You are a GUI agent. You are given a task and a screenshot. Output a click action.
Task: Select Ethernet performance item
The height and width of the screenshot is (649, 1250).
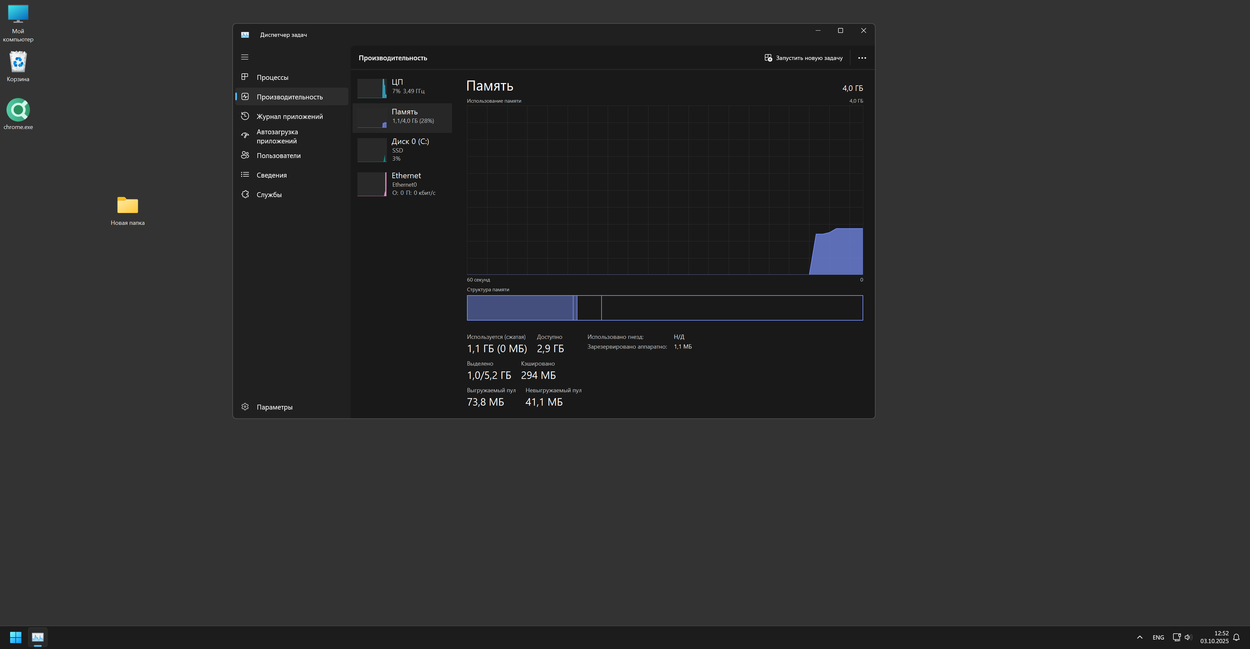click(403, 184)
